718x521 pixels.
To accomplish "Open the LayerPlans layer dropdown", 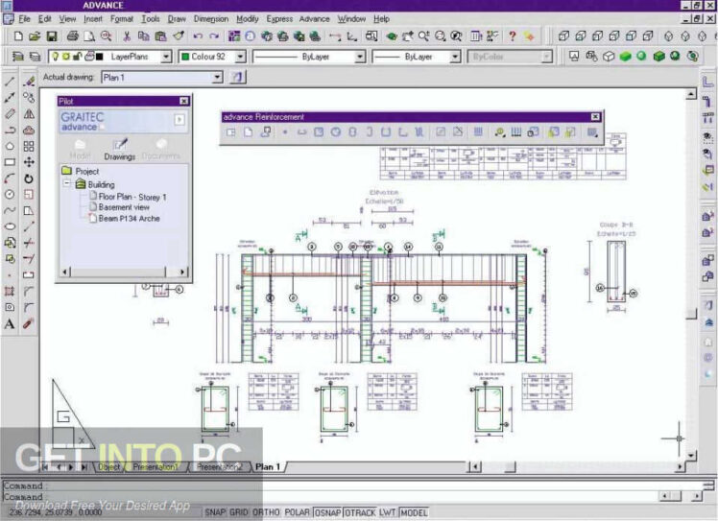I will pyautogui.click(x=166, y=57).
